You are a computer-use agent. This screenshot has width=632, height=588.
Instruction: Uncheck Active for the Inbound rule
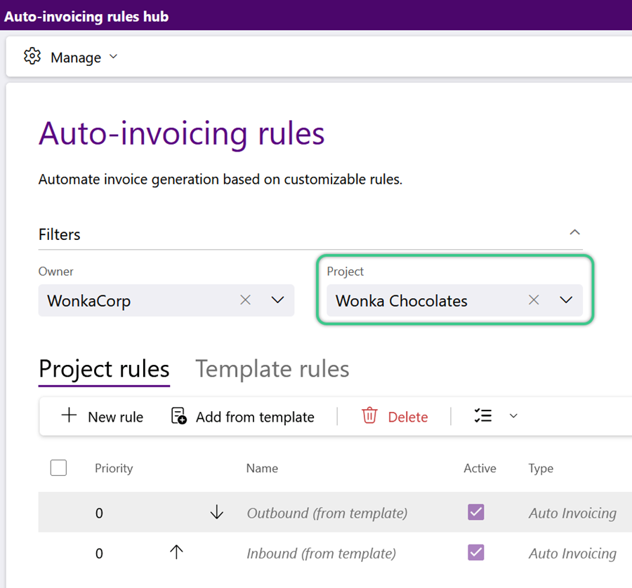[476, 552]
